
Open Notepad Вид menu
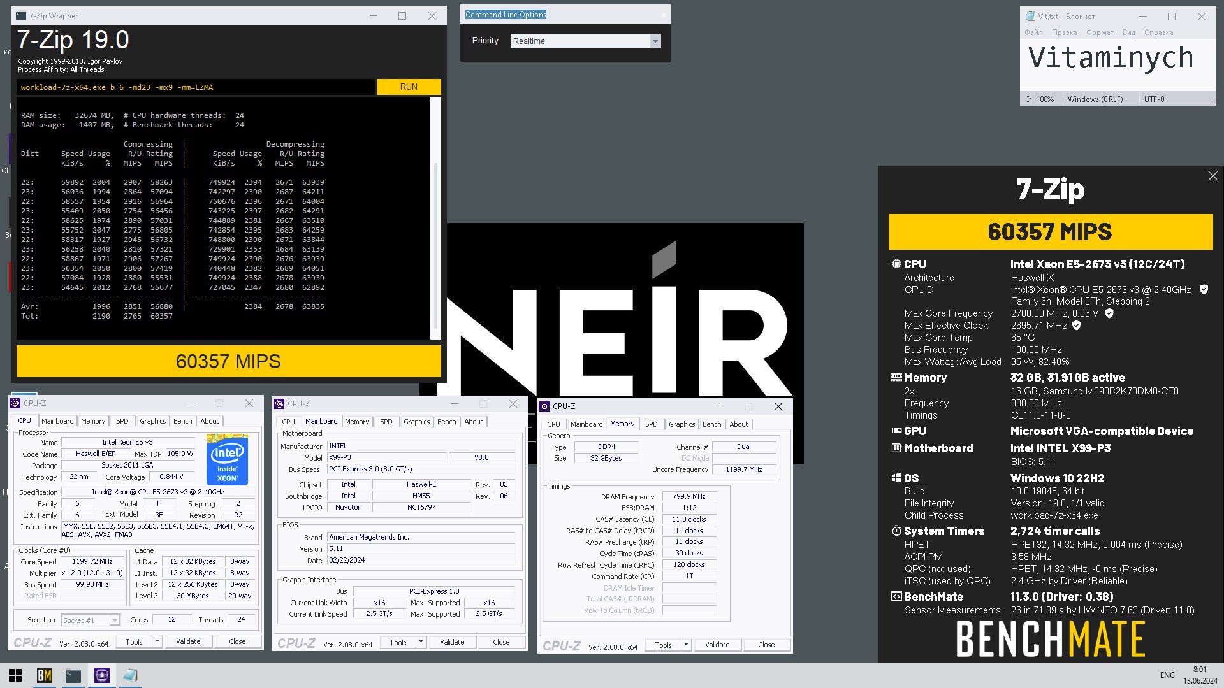(x=1129, y=32)
